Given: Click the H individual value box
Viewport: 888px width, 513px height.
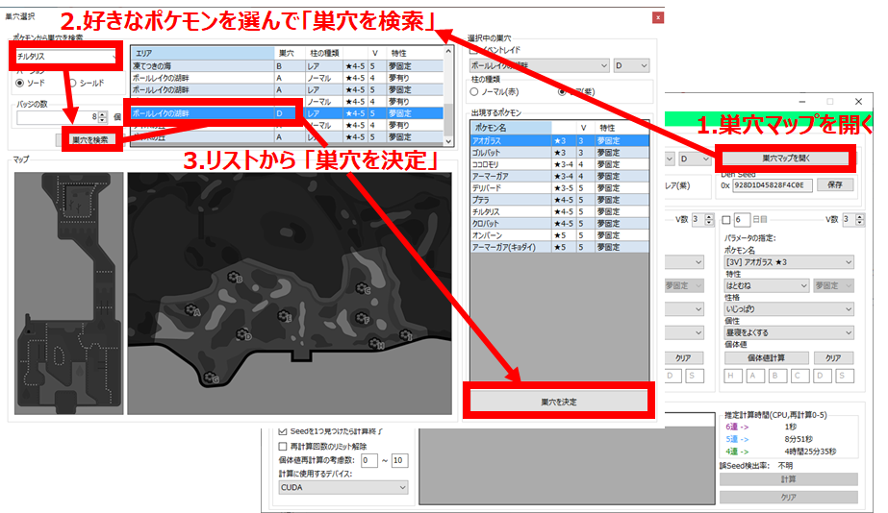Looking at the screenshot, I should point(733,376).
